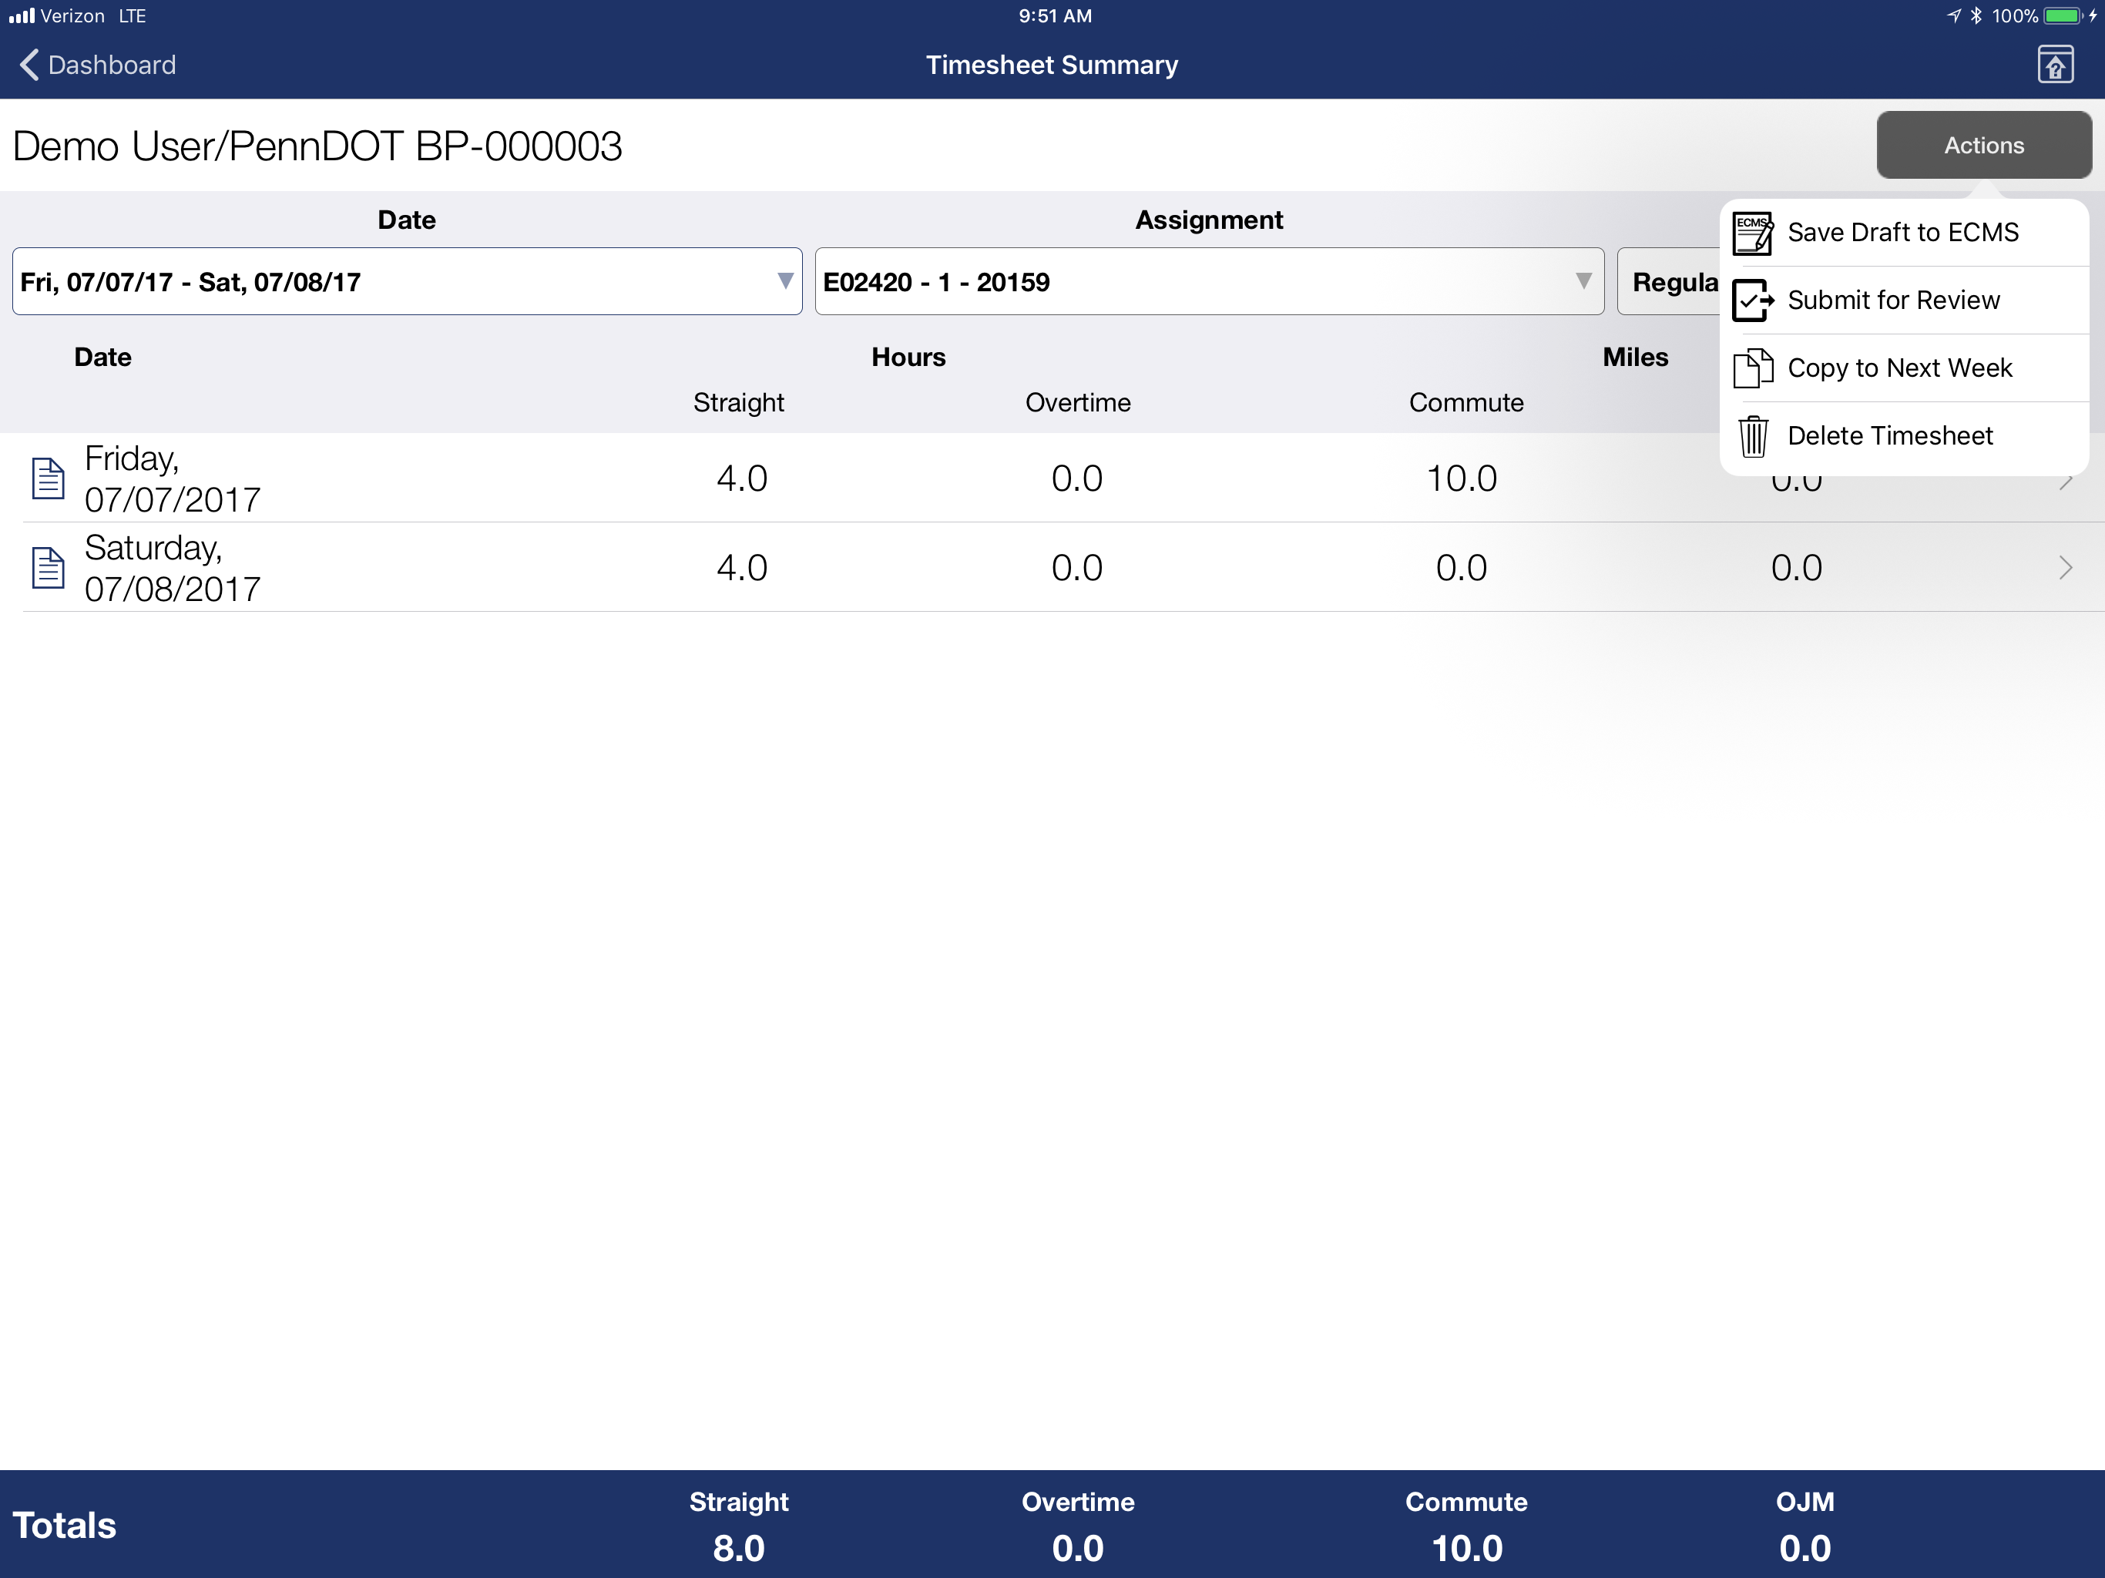The height and width of the screenshot is (1578, 2105).
Task: Tap the Demo User/PennDOT BP-000003 heading
Action: pos(317,146)
